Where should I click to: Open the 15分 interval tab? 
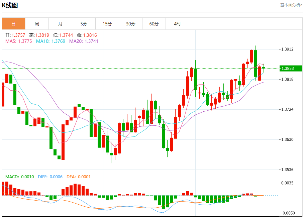pyautogui.click(x=107, y=24)
